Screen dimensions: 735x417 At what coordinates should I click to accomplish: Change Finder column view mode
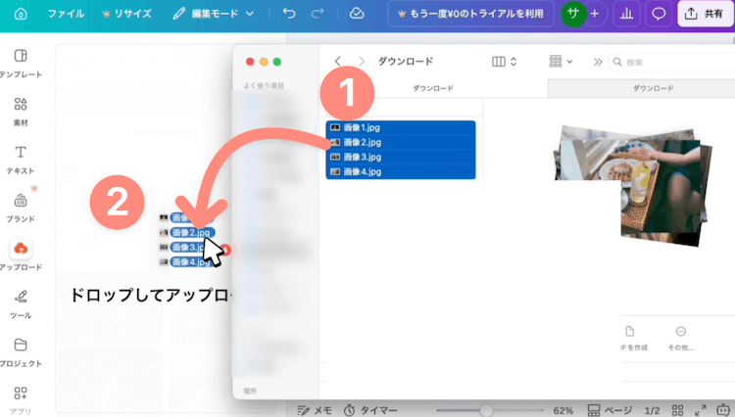click(x=505, y=62)
